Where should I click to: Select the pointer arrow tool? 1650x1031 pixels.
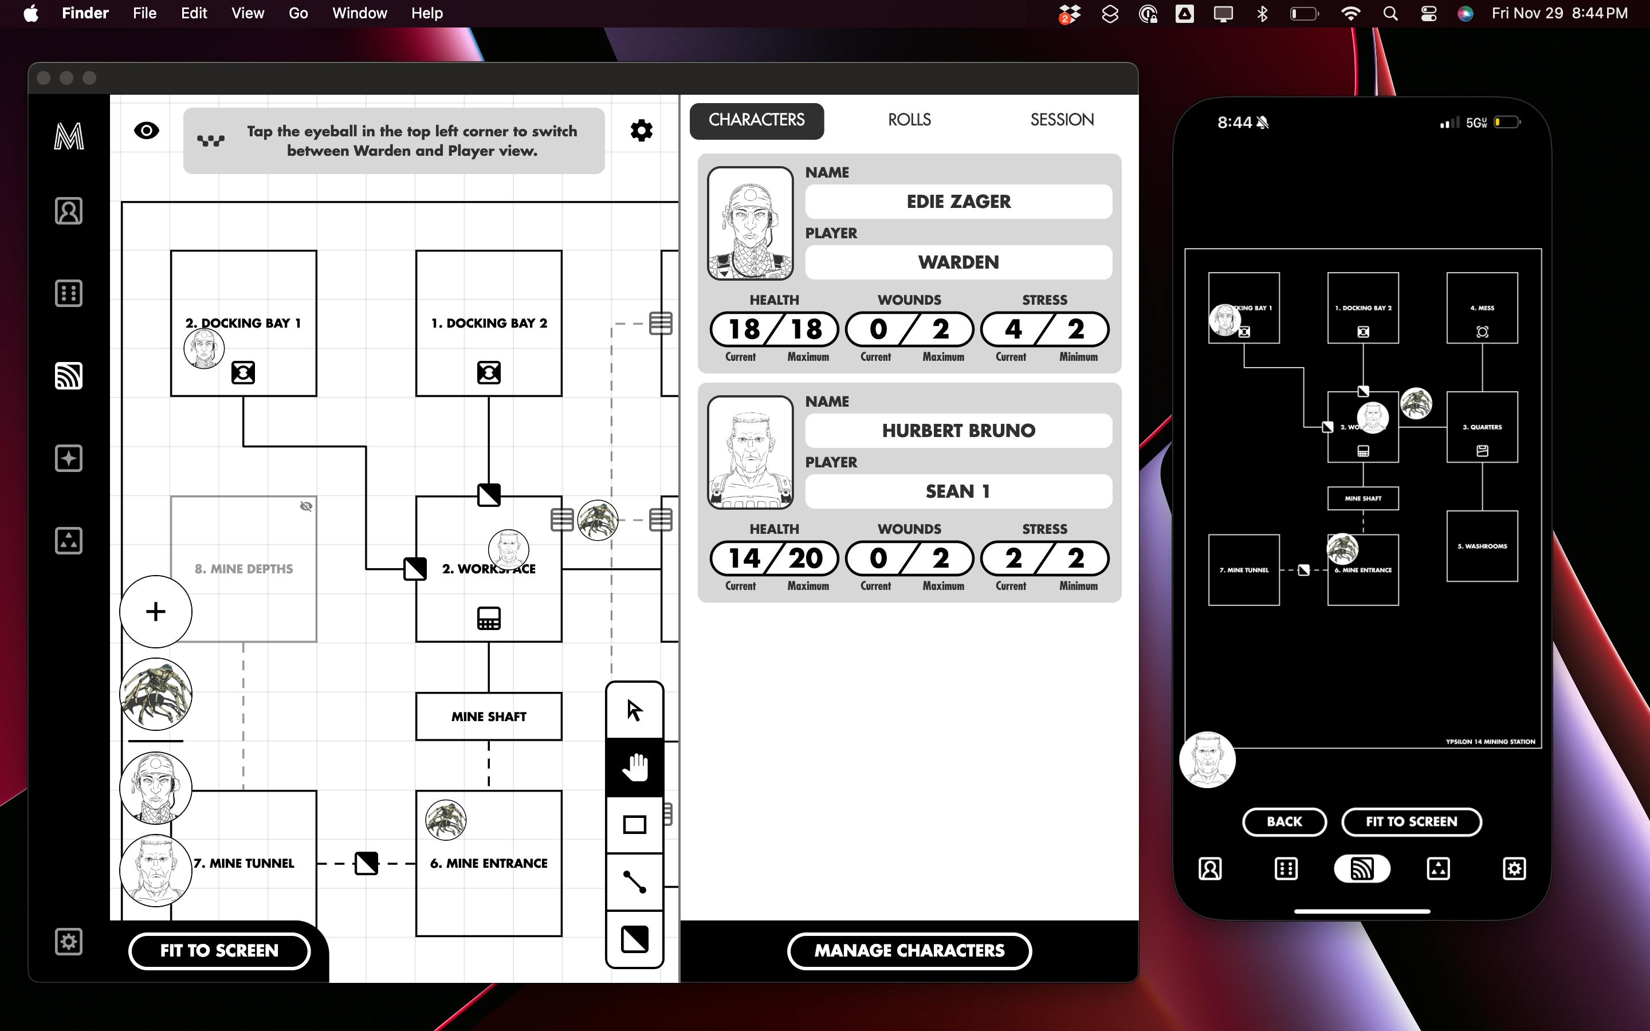coord(634,710)
